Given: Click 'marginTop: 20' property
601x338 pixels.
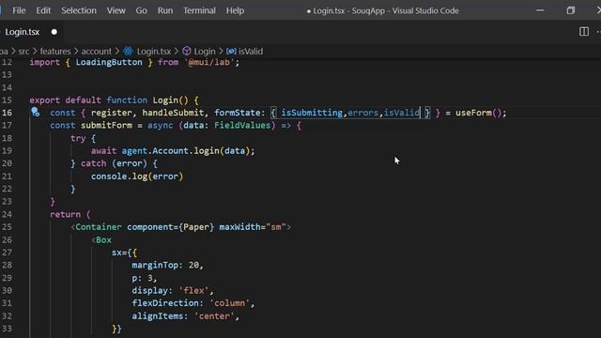Looking at the screenshot, I should click(165, 265).
